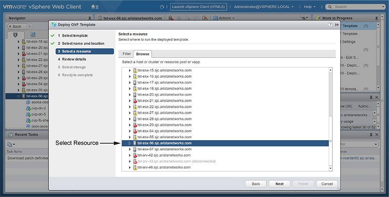Click cvp-dn-5 virtual machine icon in Navigator
The width and height of the screenshot is (389, 197).
tap(28, 114)
